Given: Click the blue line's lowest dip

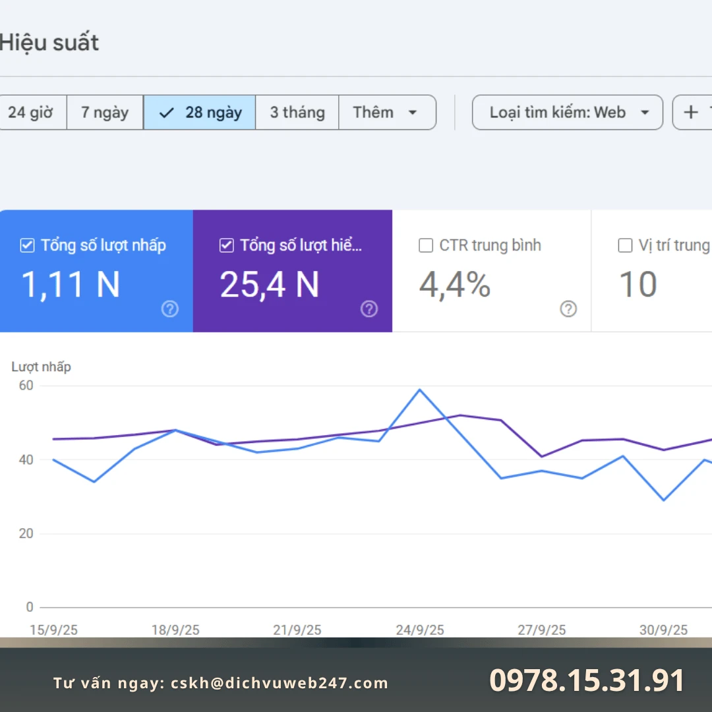Looking at the screenshot, I should point(663,500).
